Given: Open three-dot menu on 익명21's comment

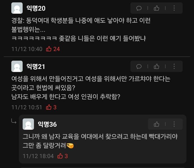Looking at the screenshot, I should point(174,66).
